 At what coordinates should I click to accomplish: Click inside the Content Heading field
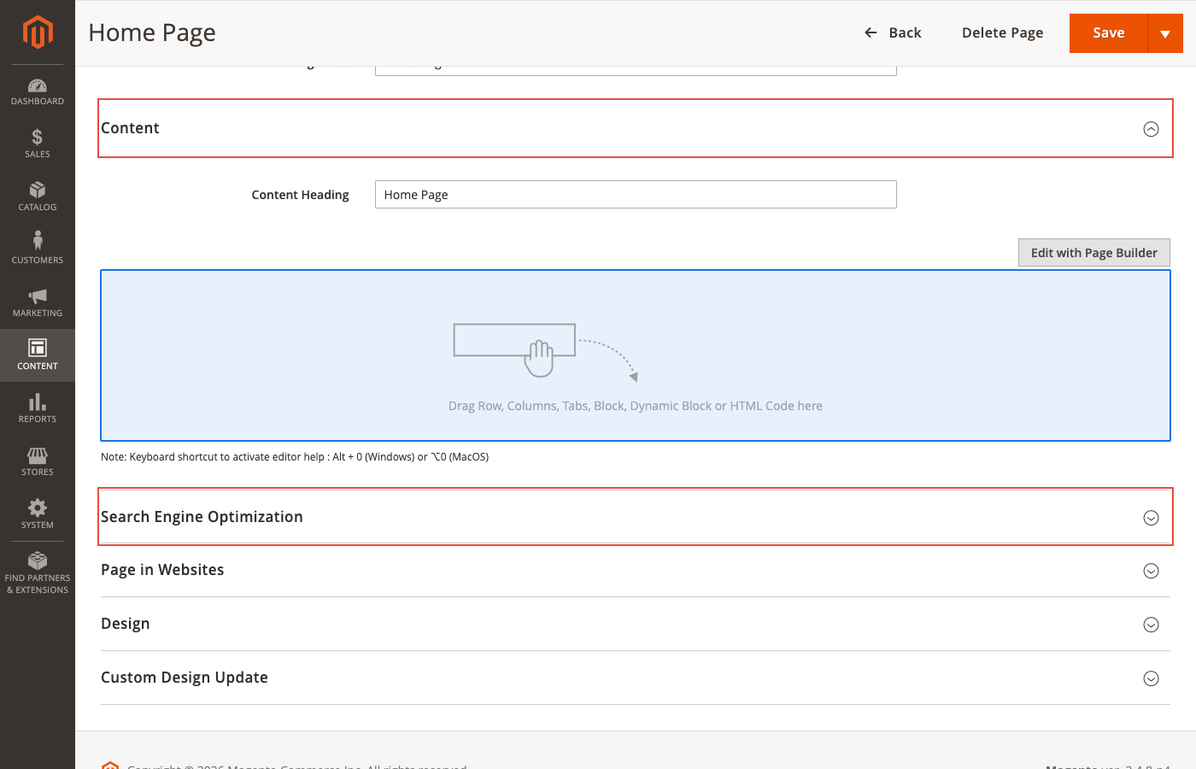coord(636,194)
